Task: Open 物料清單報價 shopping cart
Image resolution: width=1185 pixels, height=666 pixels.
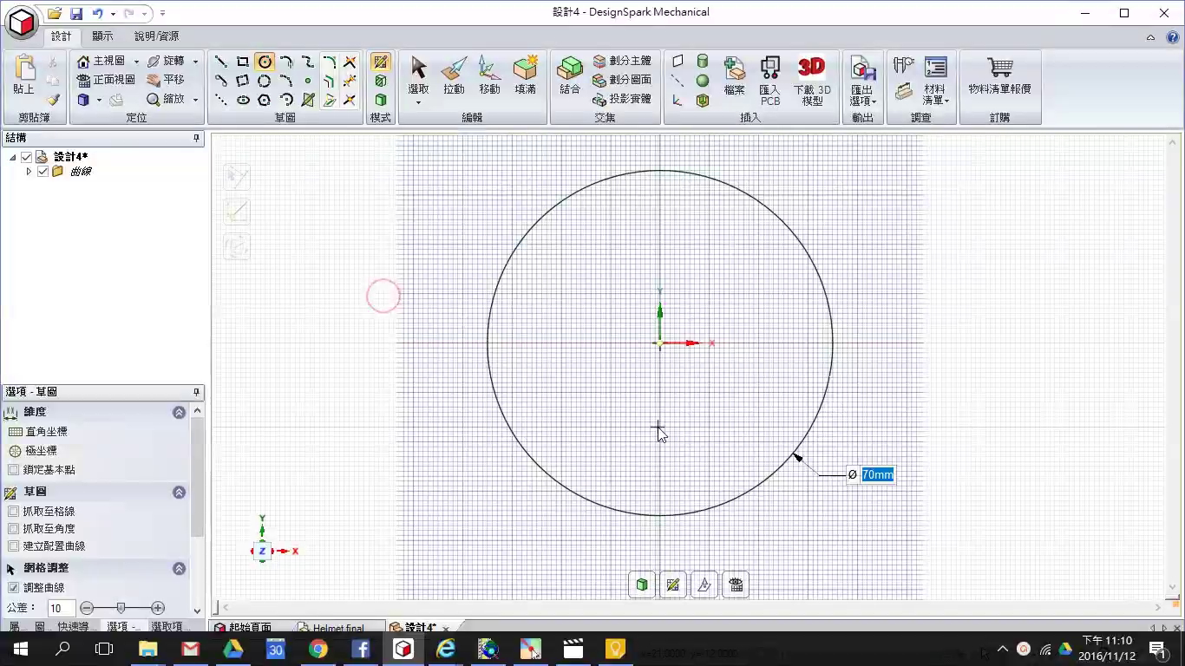Action: click(x=999, y=75)
